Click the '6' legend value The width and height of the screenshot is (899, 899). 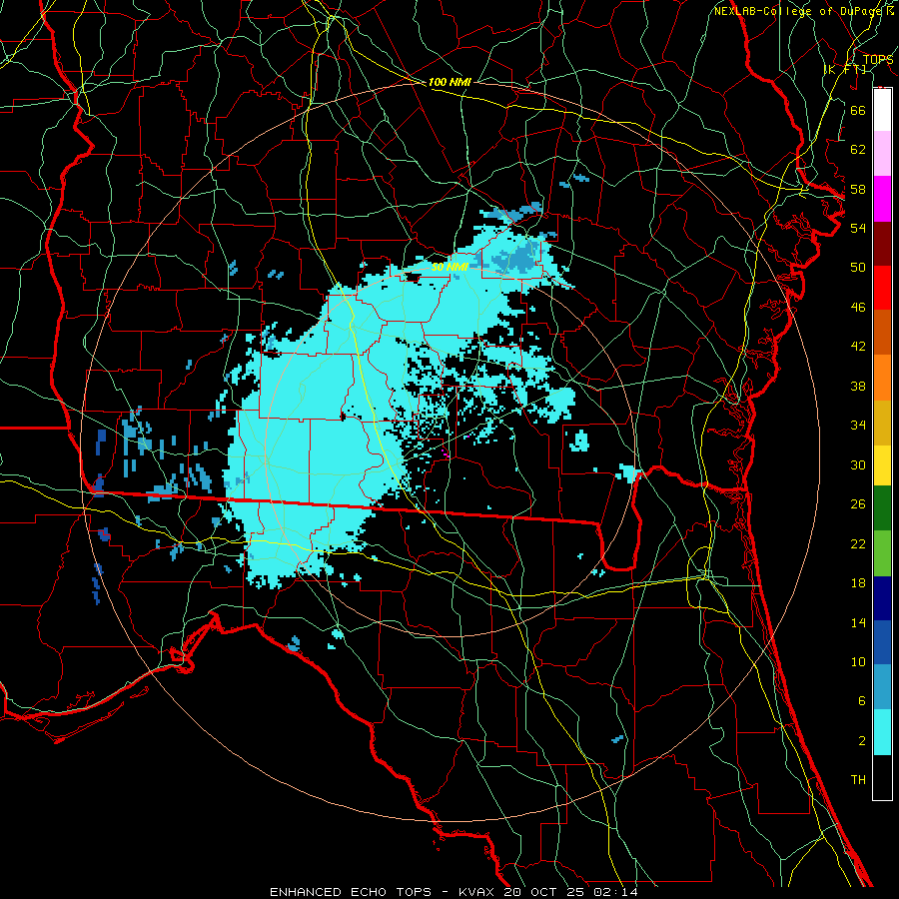[x=861, y=701]
